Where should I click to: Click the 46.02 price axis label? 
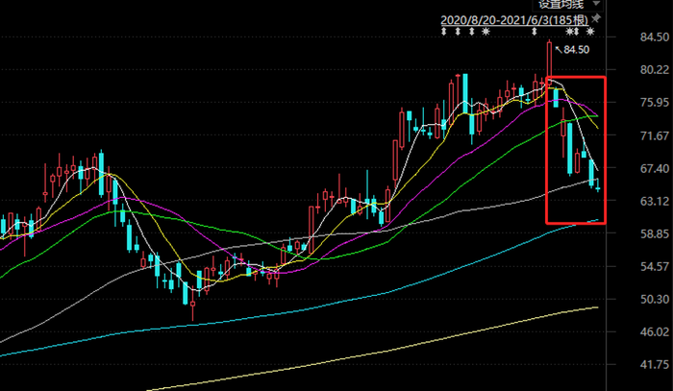tap(655, 331)
